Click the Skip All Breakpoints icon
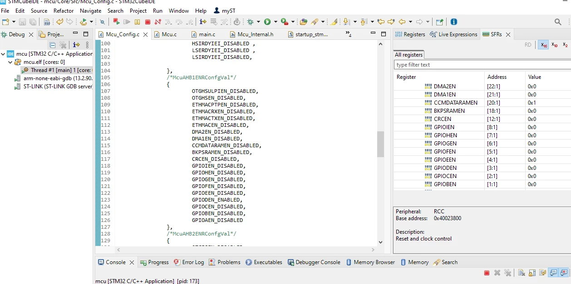The height and width of the screenshot is (284, 571). pos(103,22)
